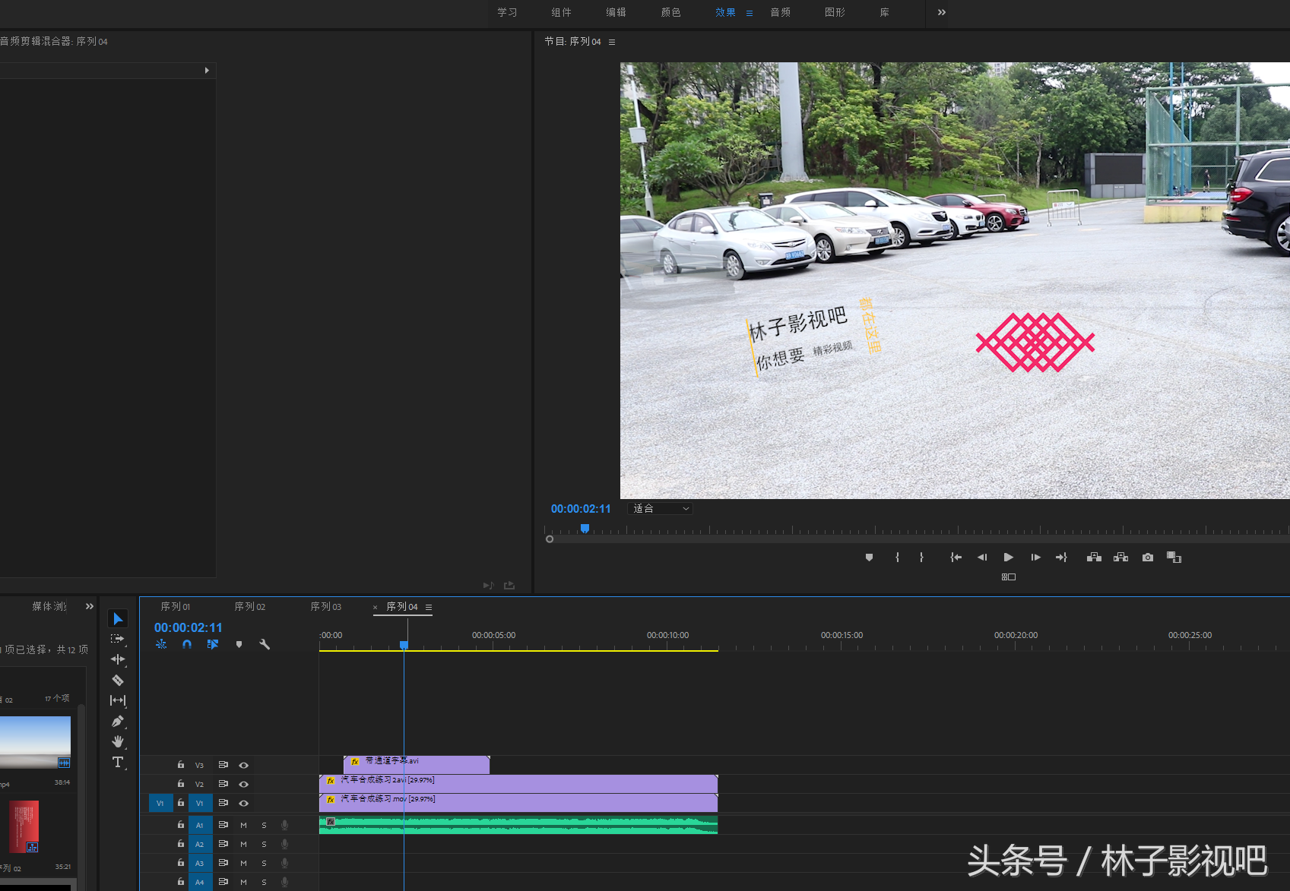Screen dimensions: 1290x891
Task: Step forward one frame
Action: point(1035,558)
